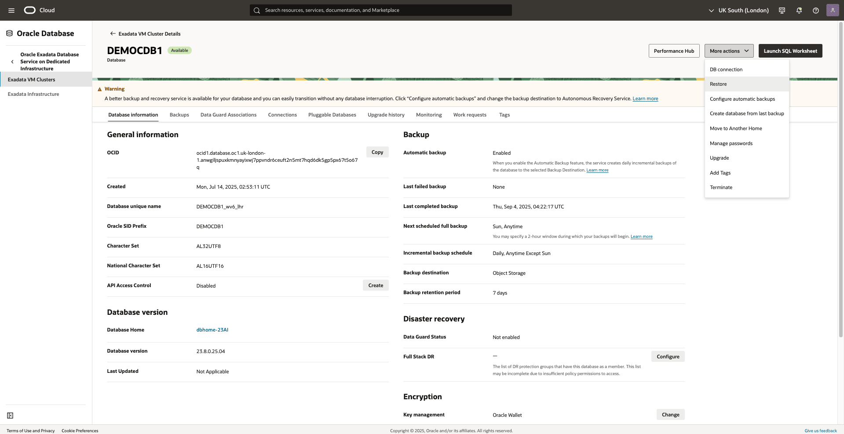Open Performance Hub
This screenshot has height=434, width=844.
click(x=674, y=51)
